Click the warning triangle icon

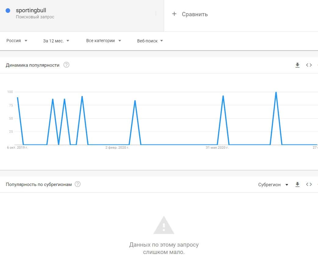pyautogui.click(x=164, y=225)
